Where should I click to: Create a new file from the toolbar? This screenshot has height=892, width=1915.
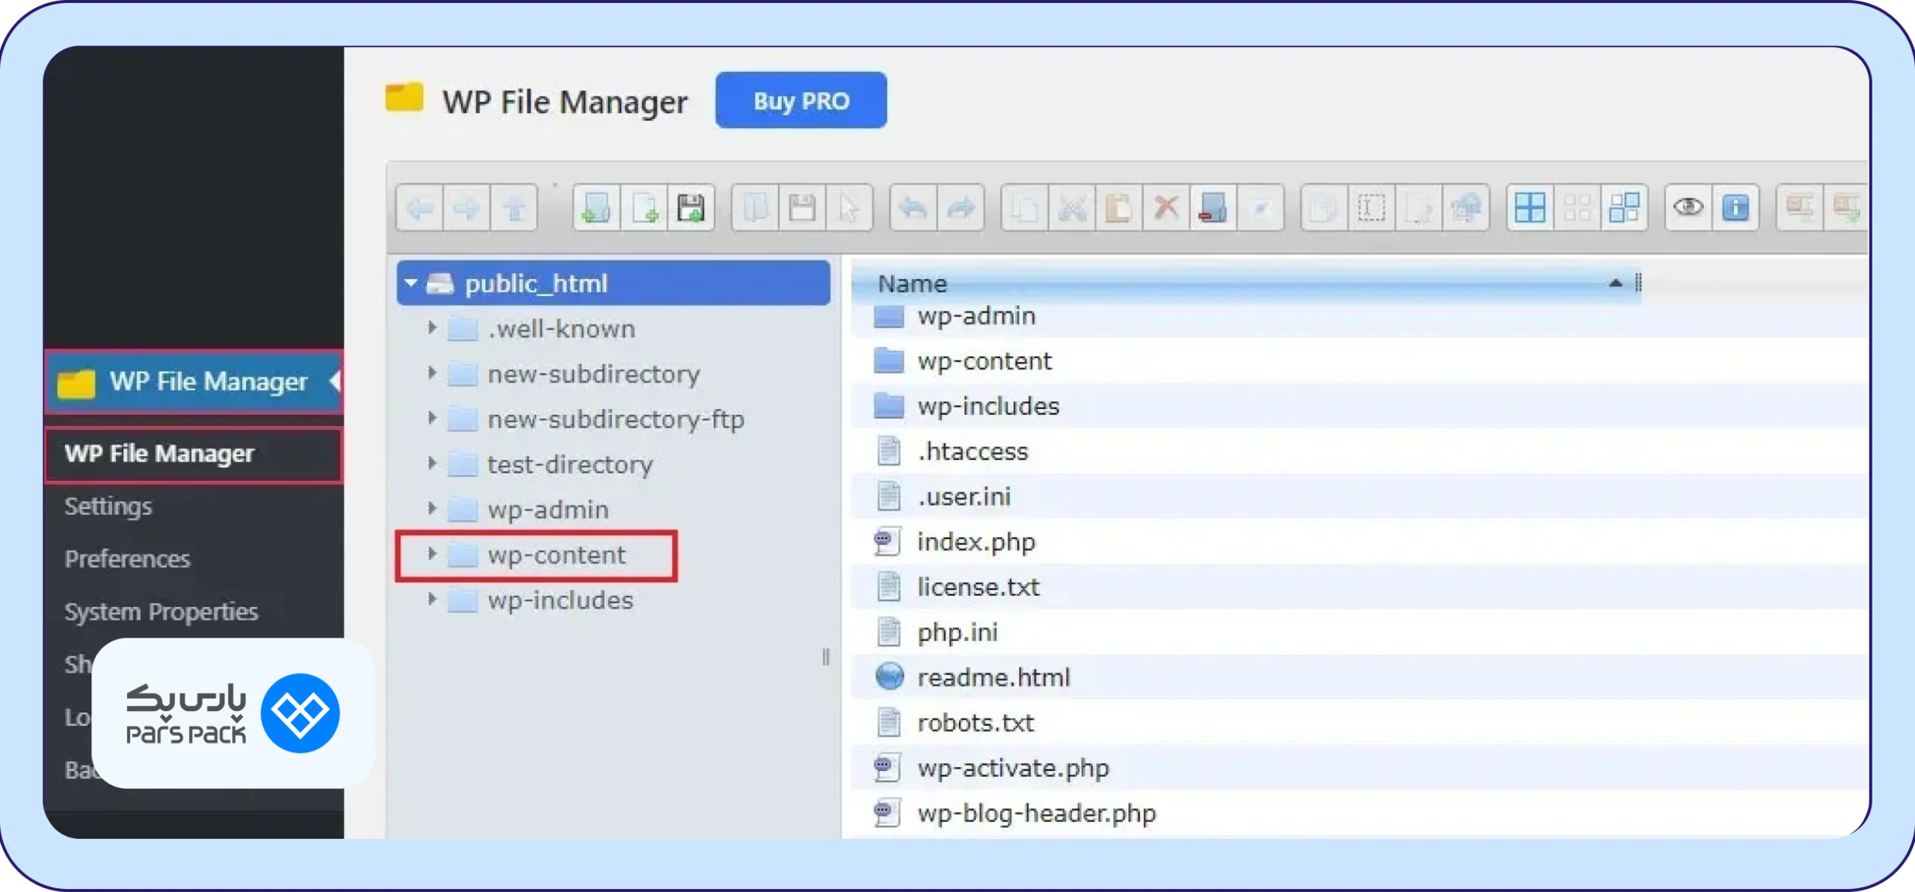click(643, 208)
